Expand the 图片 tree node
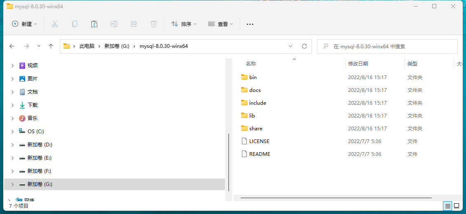This screenshot has width=466, height=214. 12,79
